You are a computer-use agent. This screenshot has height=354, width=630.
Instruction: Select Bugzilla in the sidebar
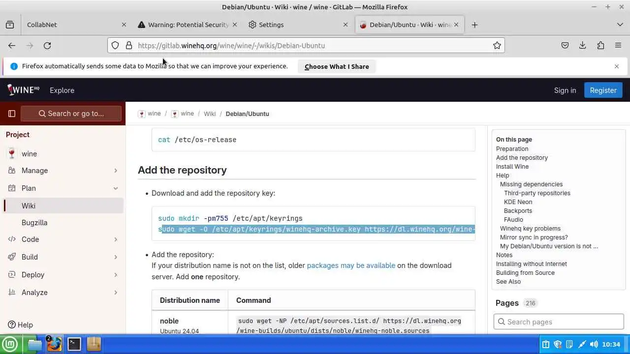pyautogui.click(x=63, y=223)
